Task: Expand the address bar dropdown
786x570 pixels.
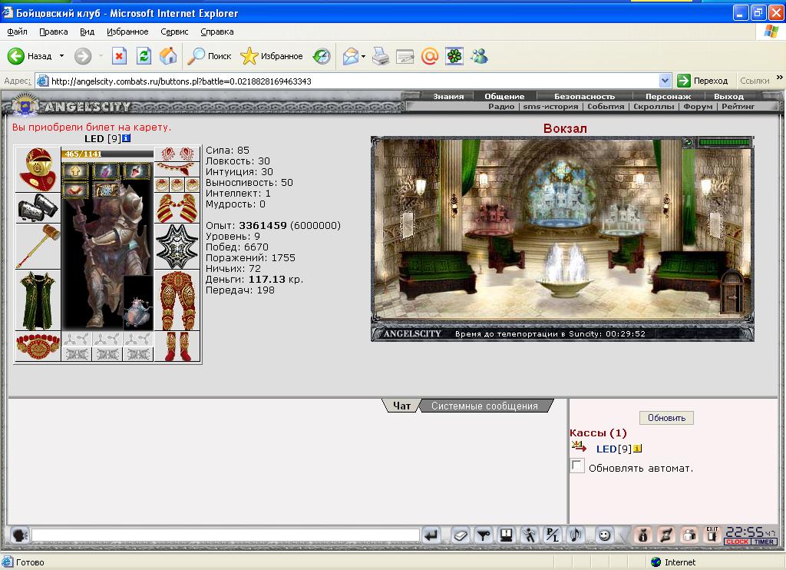Action: [665, 81]
